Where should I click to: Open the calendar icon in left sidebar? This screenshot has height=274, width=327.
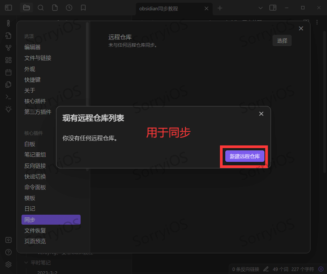pos(8,72)
